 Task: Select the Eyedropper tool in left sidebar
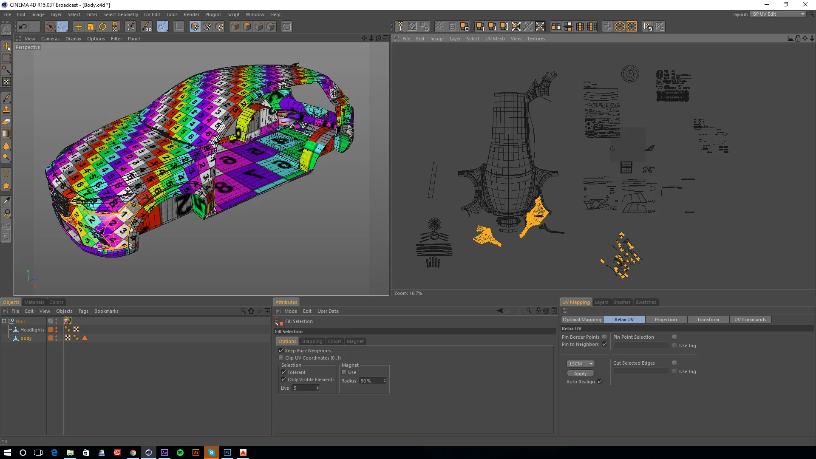[6, 201]
